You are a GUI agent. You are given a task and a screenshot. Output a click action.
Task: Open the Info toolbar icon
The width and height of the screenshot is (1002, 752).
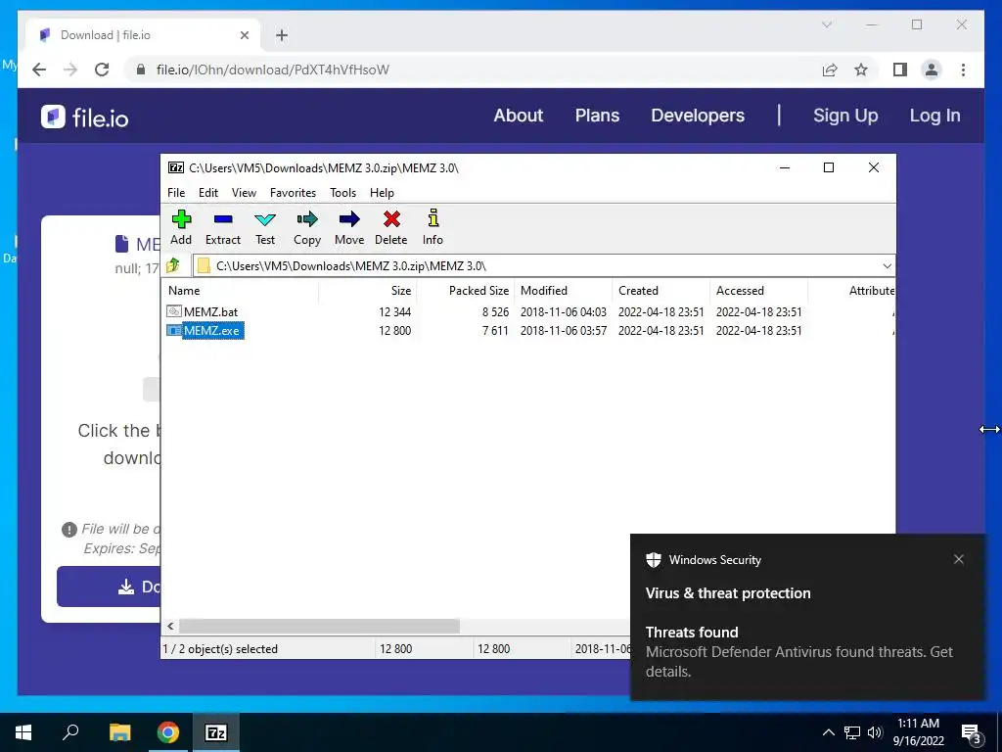[433, 218]
